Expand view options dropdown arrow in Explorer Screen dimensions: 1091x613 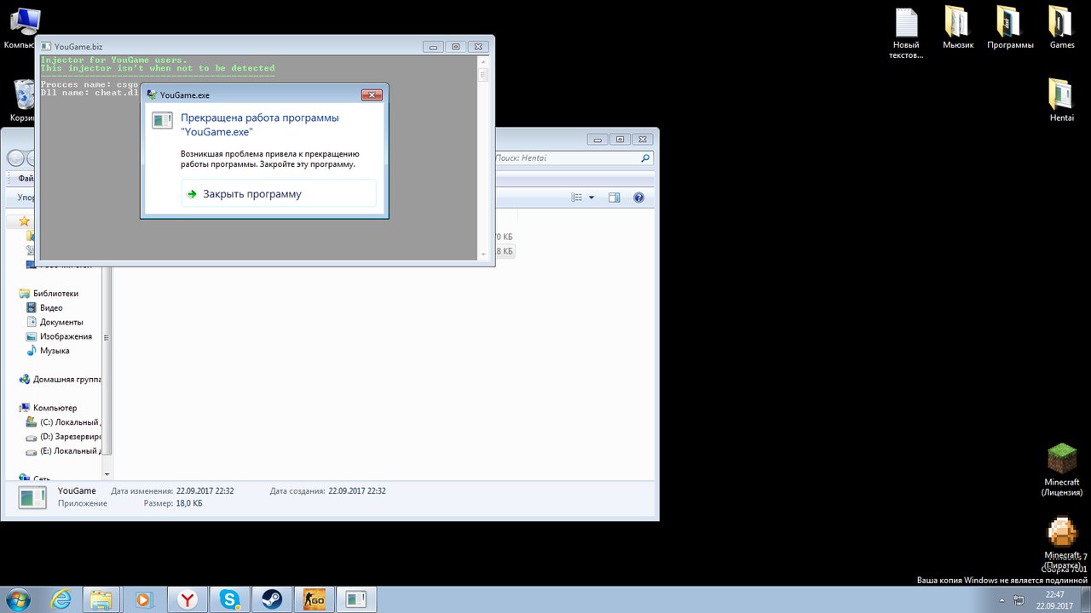[x=591, y=198]
